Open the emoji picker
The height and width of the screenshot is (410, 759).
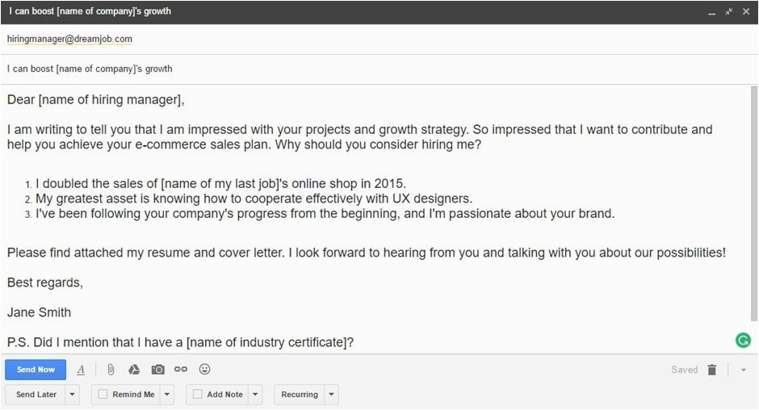[x=204, y=370]
